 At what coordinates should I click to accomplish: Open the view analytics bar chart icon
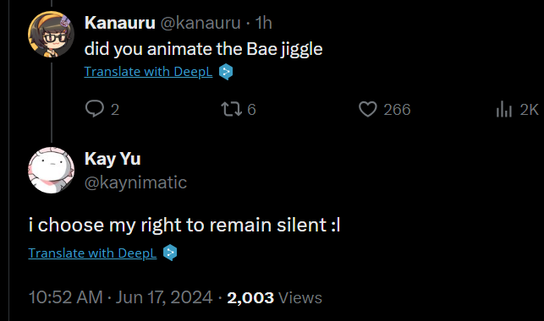(503, 109)
